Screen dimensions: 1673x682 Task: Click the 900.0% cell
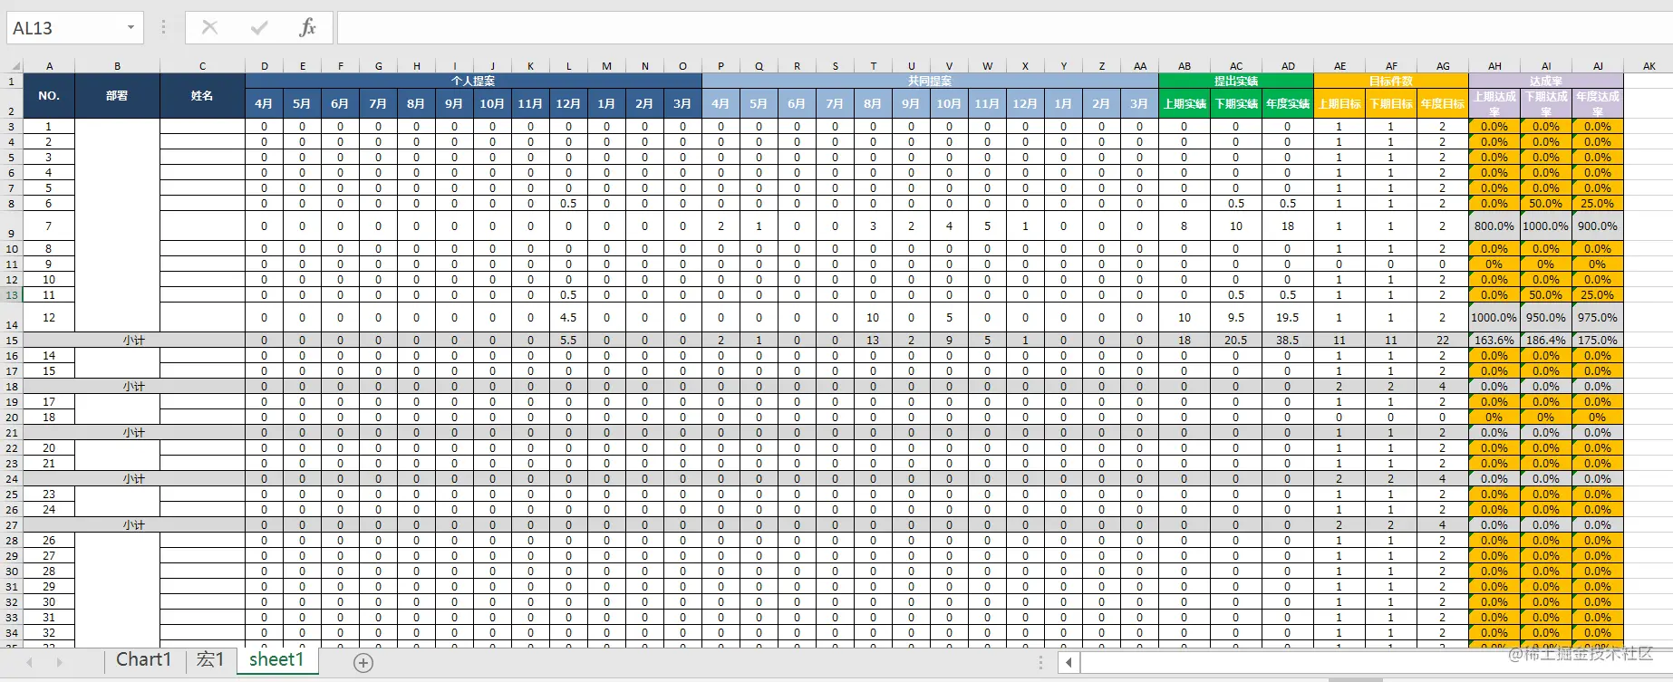coord(1598,226)
